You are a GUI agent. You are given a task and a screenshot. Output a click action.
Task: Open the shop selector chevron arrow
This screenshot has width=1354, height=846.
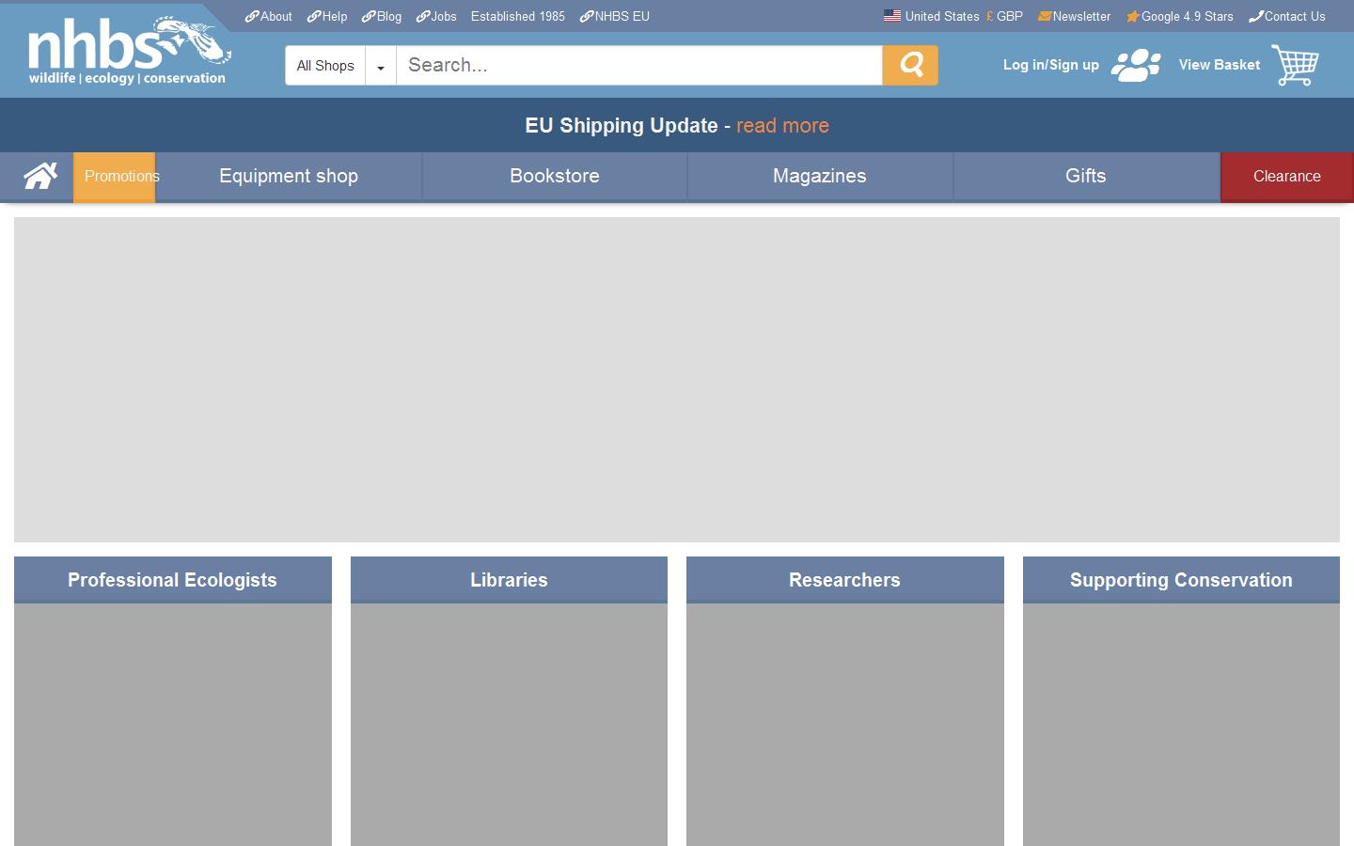[x=380, y=67]
